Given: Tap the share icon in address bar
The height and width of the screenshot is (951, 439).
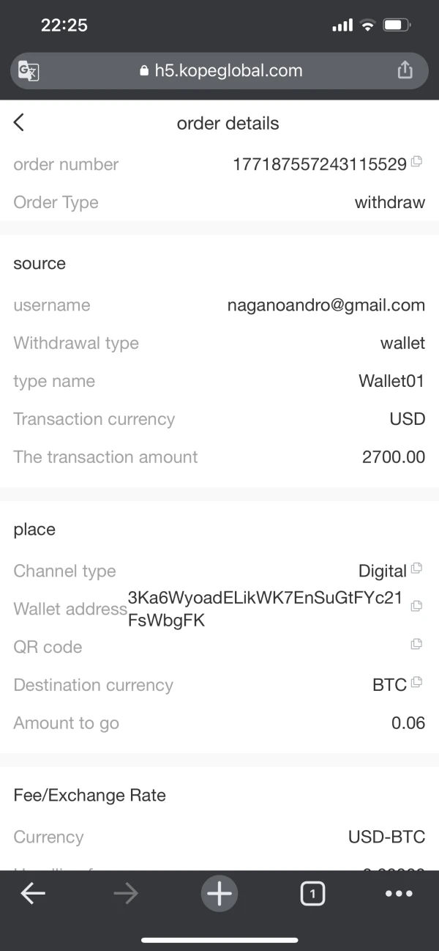Looking at the screenshot, I should point(405,70).
